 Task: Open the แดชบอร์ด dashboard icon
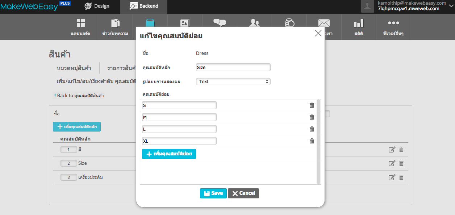pos(80,27)
